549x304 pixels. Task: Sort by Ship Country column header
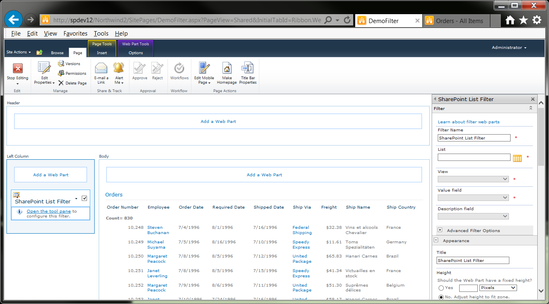[x=401, y=207]
